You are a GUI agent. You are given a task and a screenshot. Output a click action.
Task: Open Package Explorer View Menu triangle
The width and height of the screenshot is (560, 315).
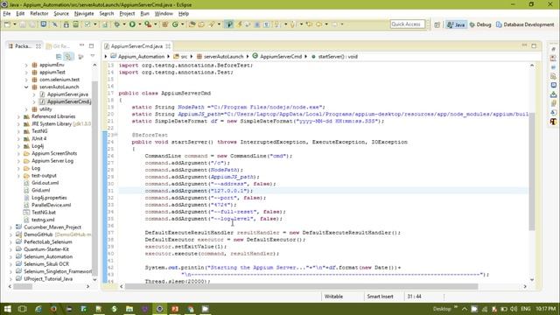93,56
